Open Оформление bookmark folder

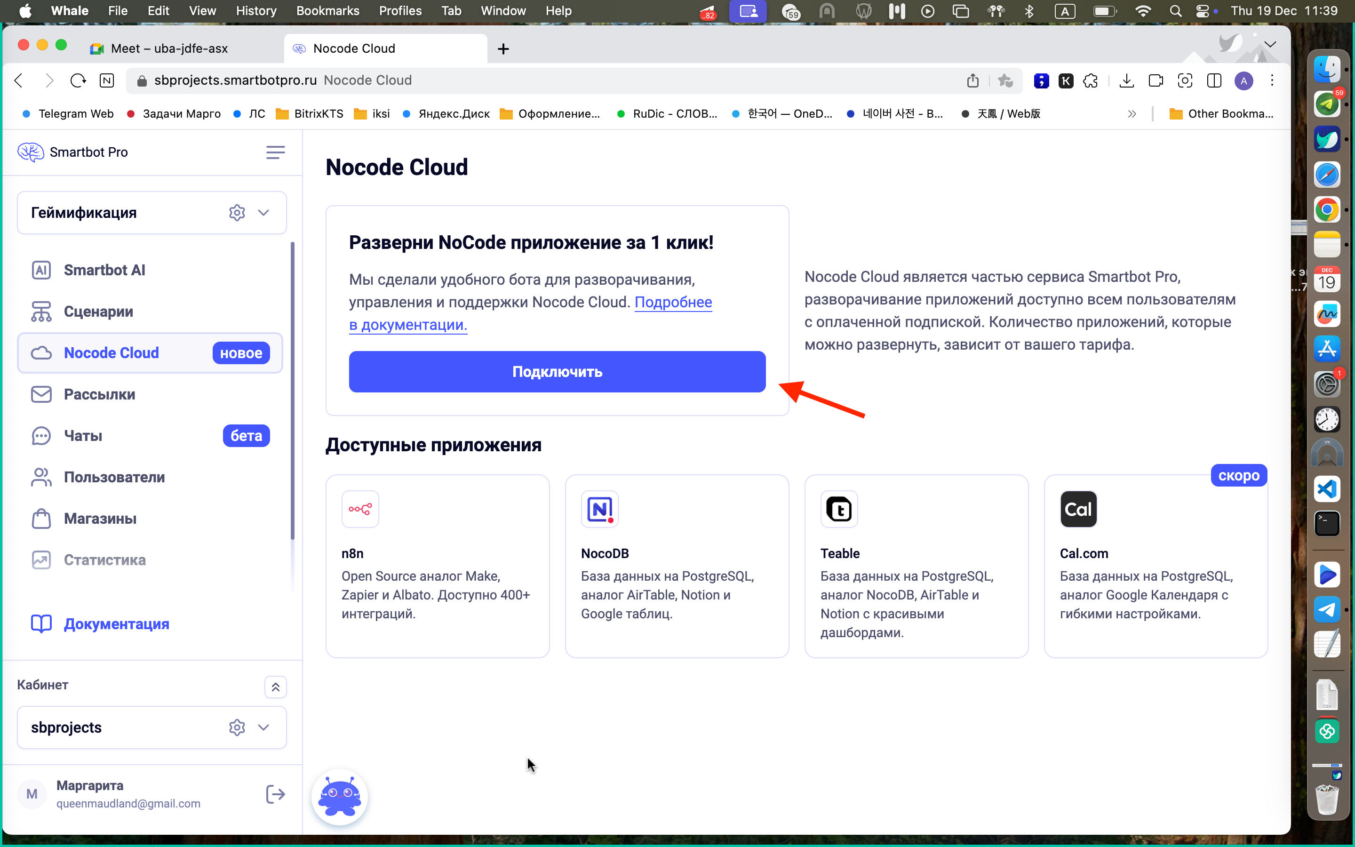[x=550, y=114]
